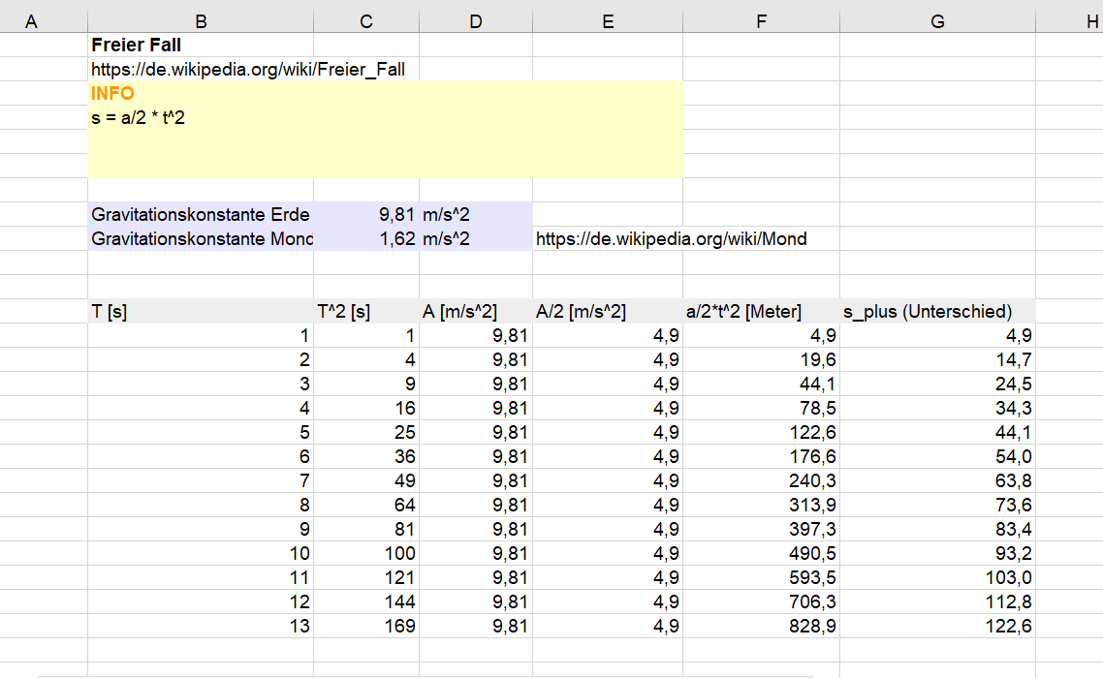Viewport: 1103px width, 678px height.
Task: Select the 'T [s]' table header
Action: (201, 311)
